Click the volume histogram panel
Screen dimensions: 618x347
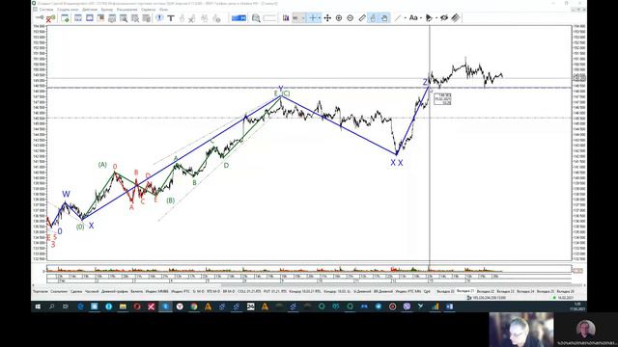[x=309, y=269]
